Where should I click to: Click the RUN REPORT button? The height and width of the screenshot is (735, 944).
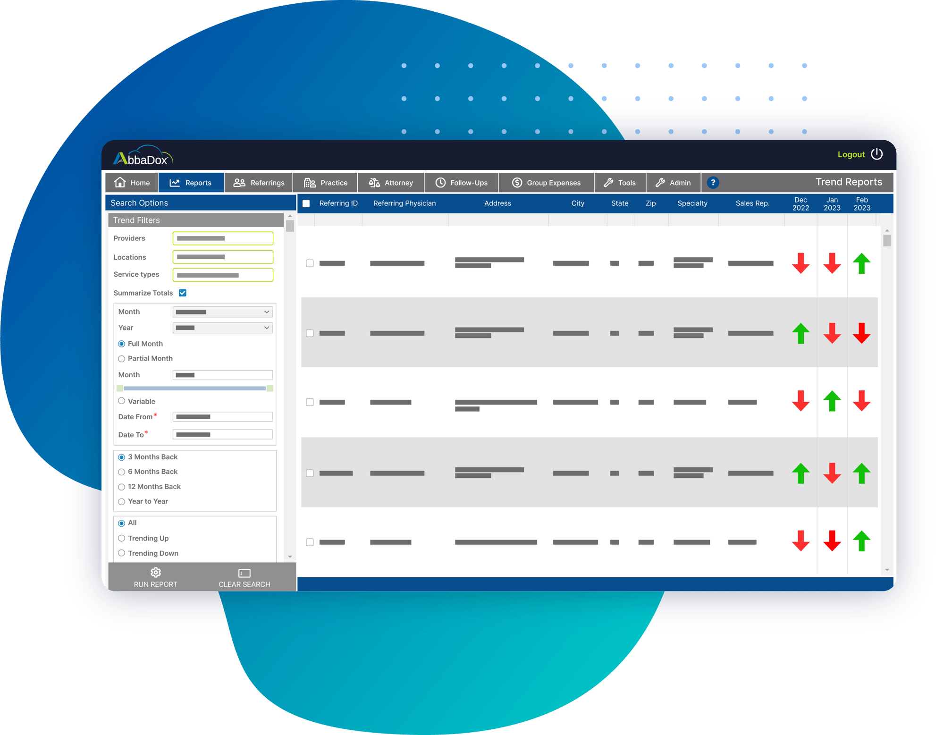pyautogui.click(x=156, y=577)
